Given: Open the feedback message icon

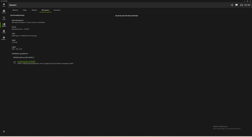Looking at the screenshot, I should click(237, 5).
